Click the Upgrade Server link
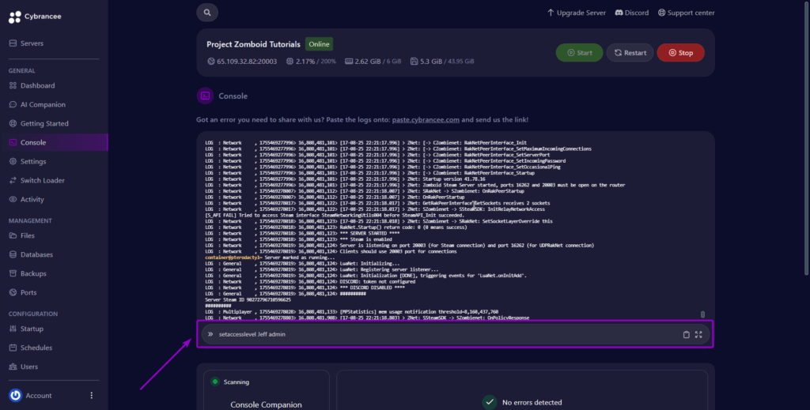Image resolution: width=810 pixels, height=410 pixels. coord(577,13)
